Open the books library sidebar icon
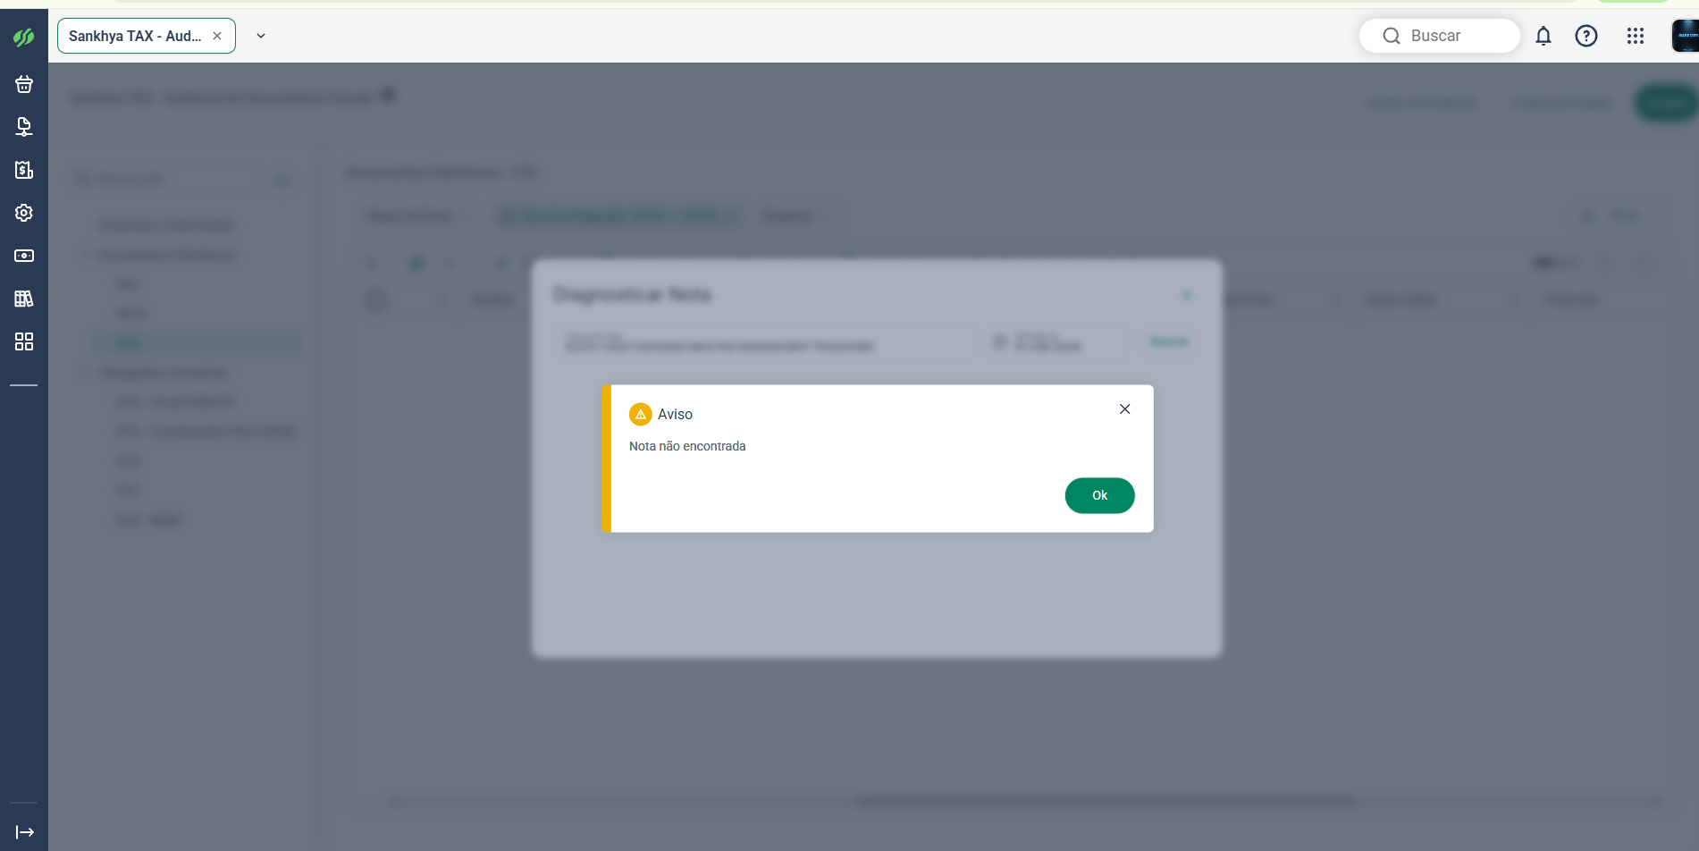 click(x=24, y=299)
